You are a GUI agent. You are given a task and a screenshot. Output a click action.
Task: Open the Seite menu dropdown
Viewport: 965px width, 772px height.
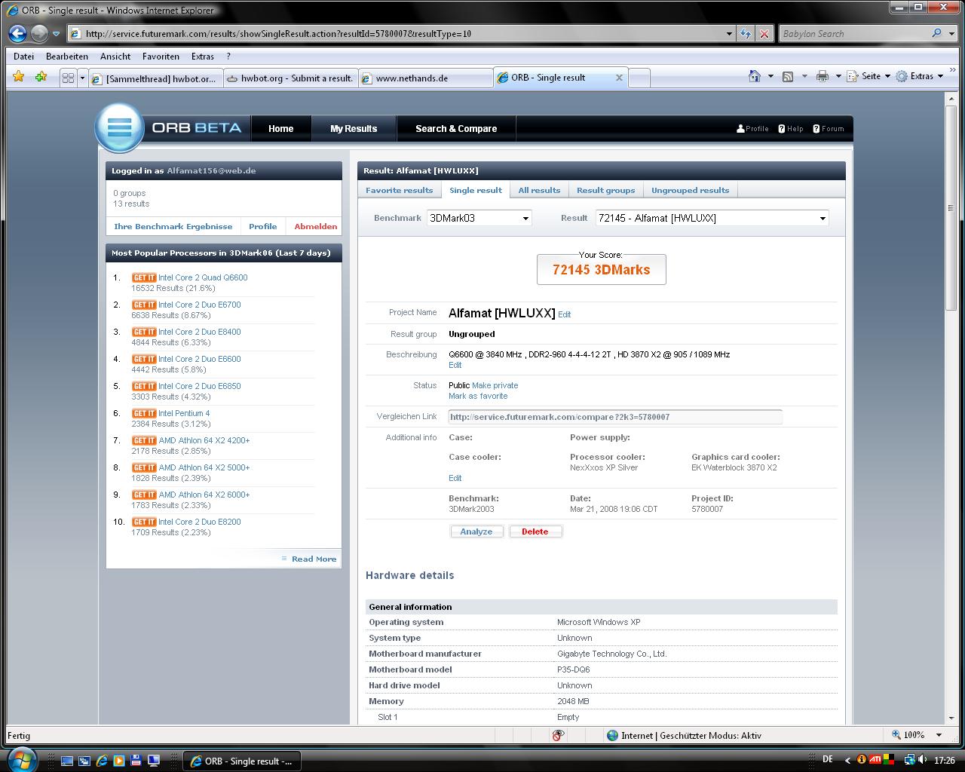pos(868,76)
